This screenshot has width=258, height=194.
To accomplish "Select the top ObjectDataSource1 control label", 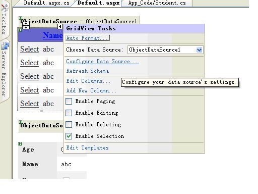I will point(79,21).
